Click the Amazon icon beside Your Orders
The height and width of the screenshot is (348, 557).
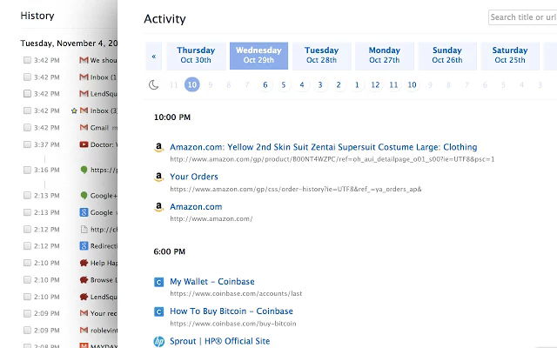coord(158,177)
